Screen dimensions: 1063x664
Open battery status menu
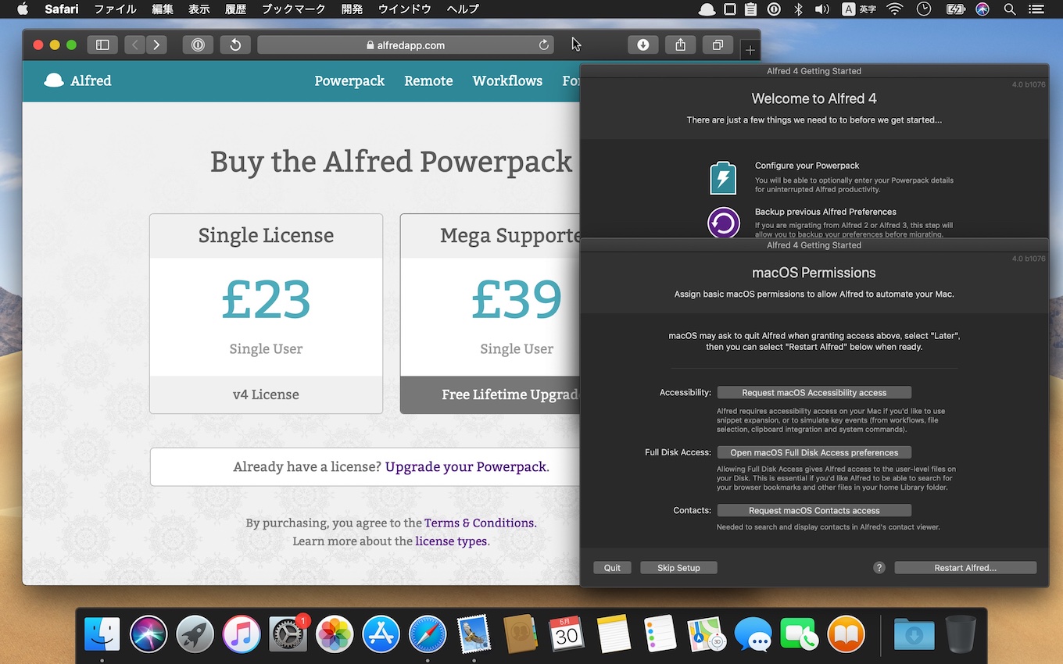tap(955, 9)
